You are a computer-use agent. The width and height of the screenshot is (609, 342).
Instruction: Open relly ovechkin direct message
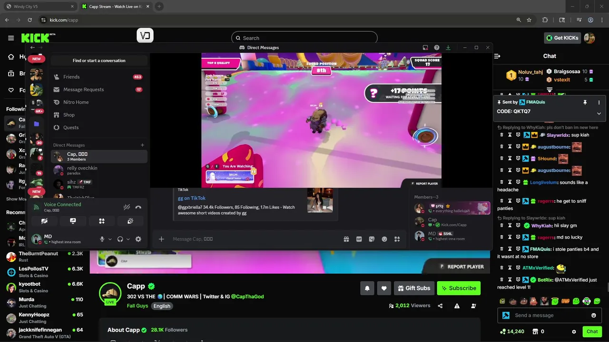pyautogui.click(x=99, y=170)
